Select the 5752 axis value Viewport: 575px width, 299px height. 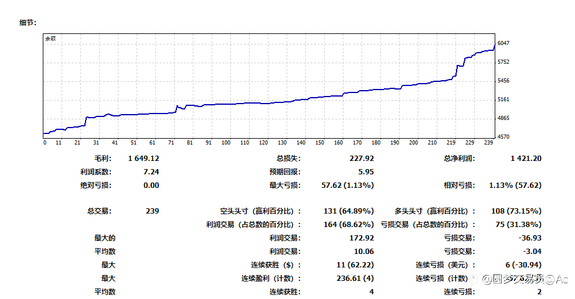503,62
